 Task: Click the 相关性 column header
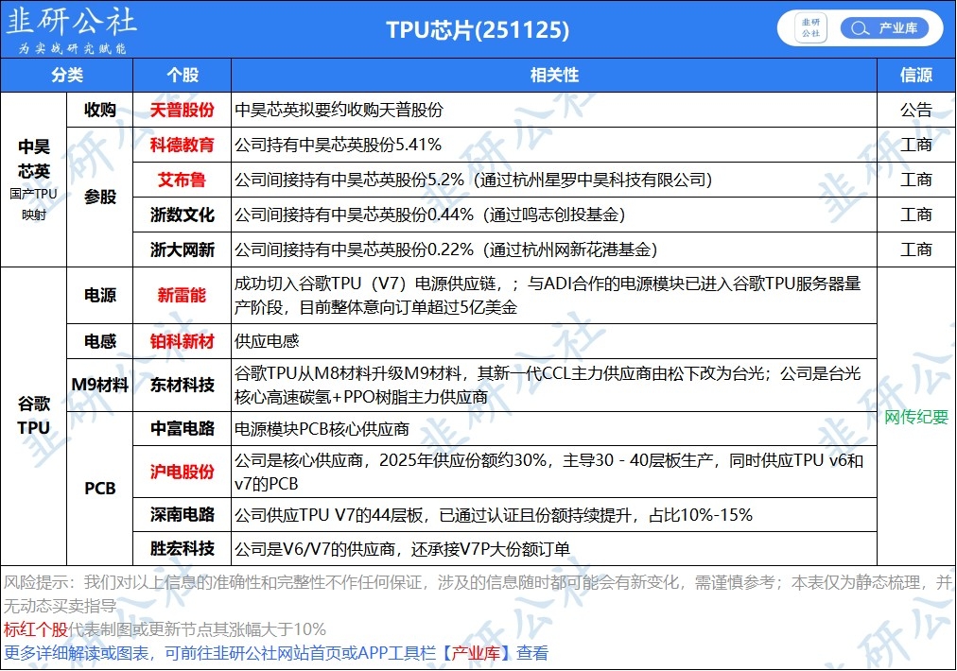pos(553,75)
